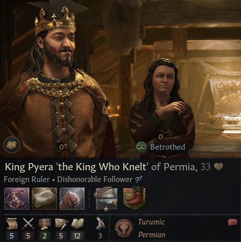Click the wedding rings betrothal icon
The image size is (241, 242).
[141, 147]
